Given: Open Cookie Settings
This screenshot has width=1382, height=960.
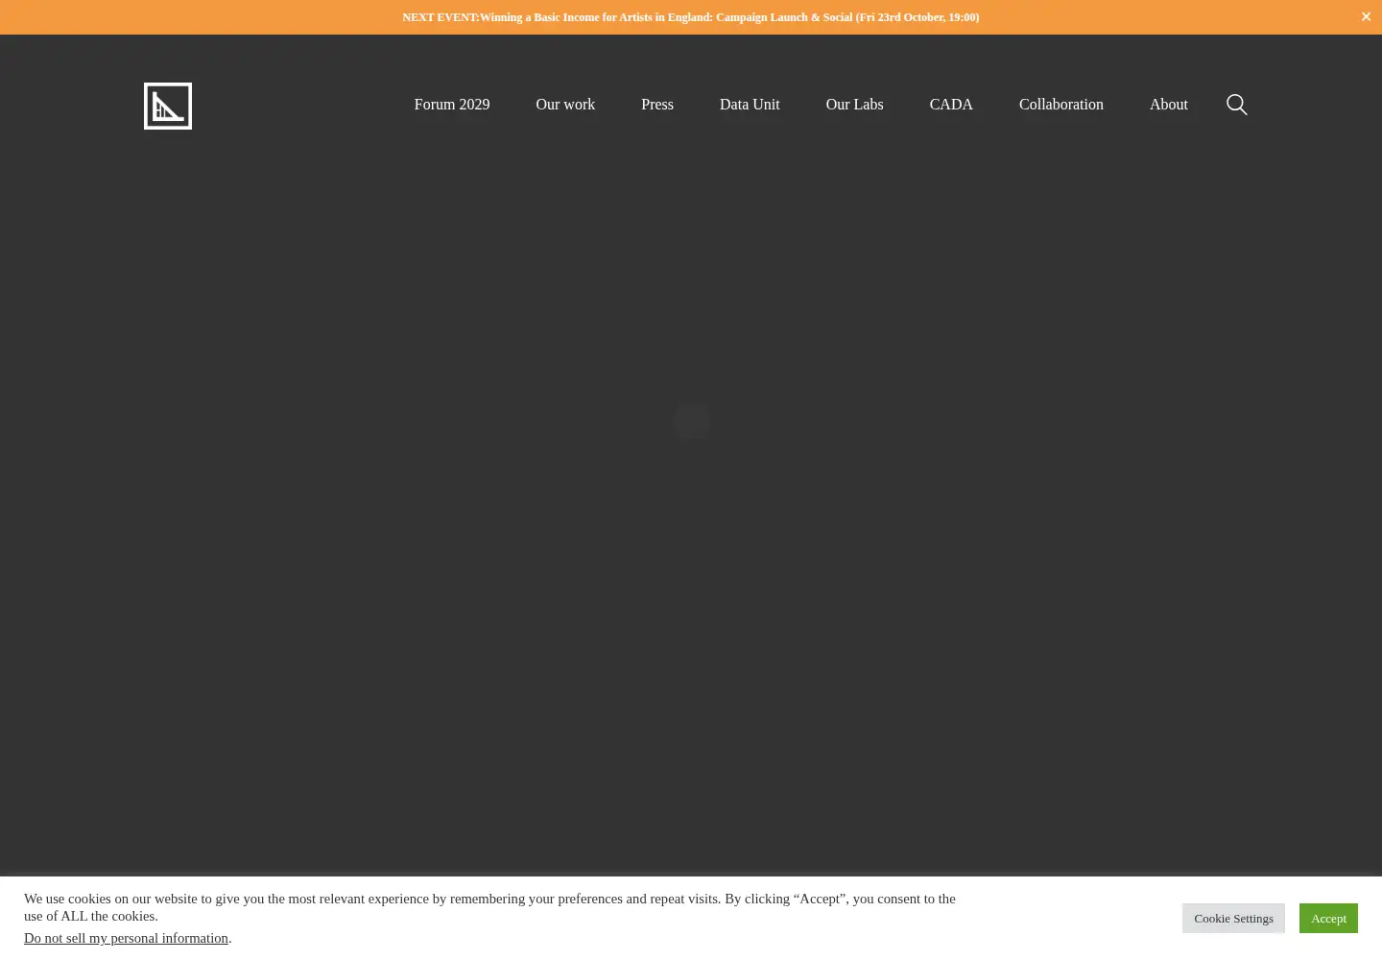Looking at the screenshot, I should pyautogui.click(x=1233, y=919).
